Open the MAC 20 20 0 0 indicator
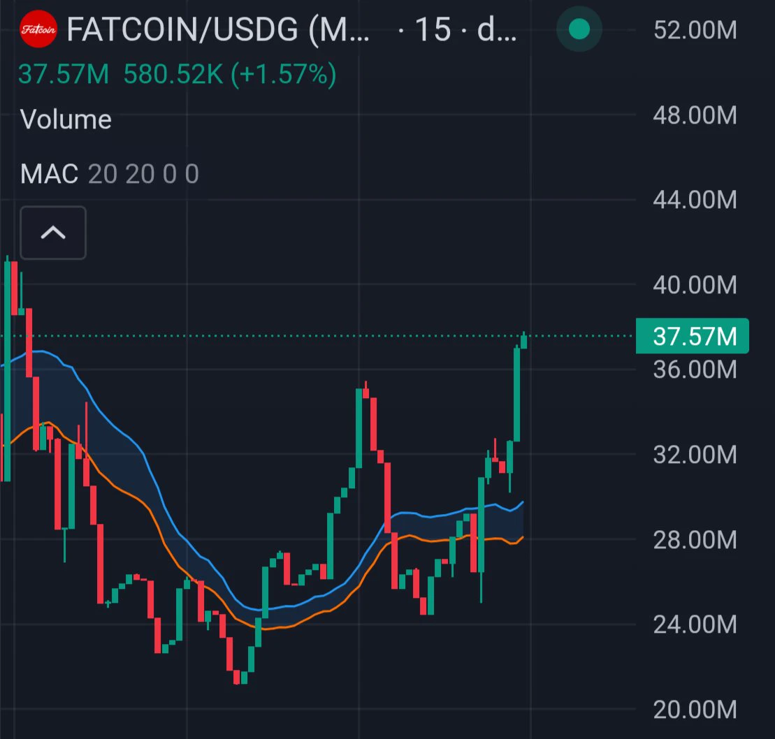 (x=109, y=174)
